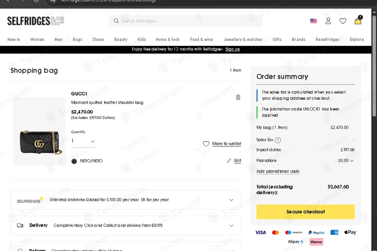Viewport: 377px width, 251px height.
Task: Expand the Delivery information section
Action: point(231,226)
